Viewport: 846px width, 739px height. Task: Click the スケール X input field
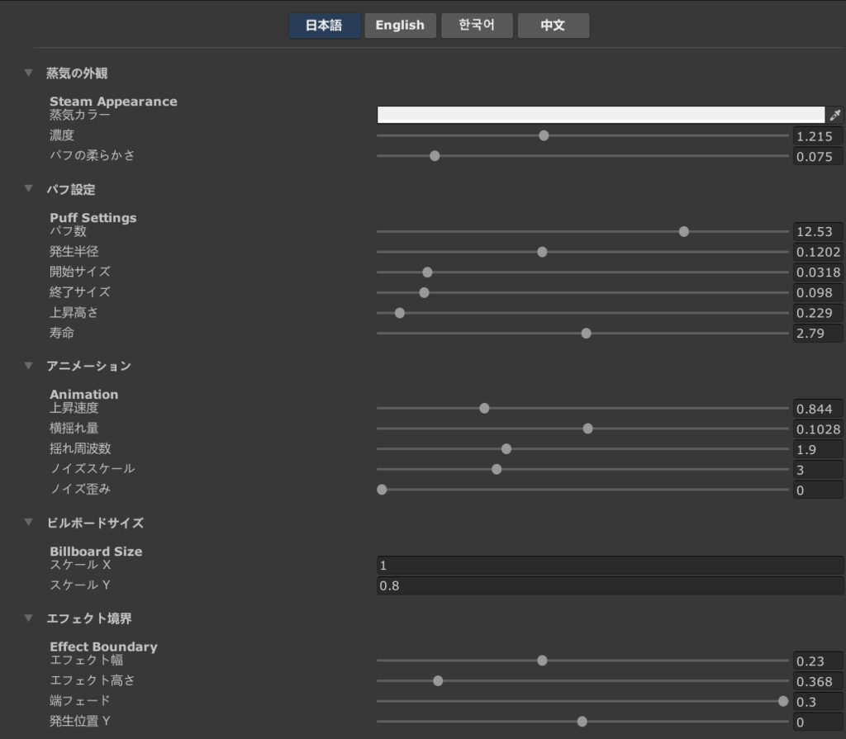click(x=610, y=566)
